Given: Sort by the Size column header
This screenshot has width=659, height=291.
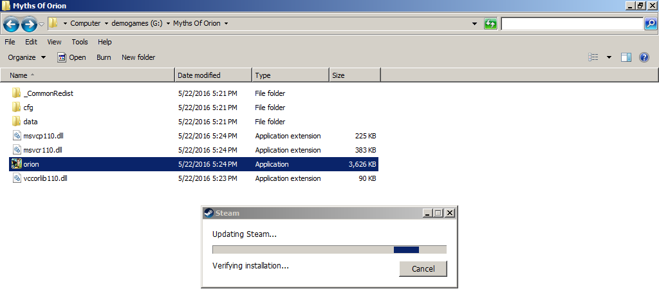Looking at the screenshot, I should click(x=355, y=75).
